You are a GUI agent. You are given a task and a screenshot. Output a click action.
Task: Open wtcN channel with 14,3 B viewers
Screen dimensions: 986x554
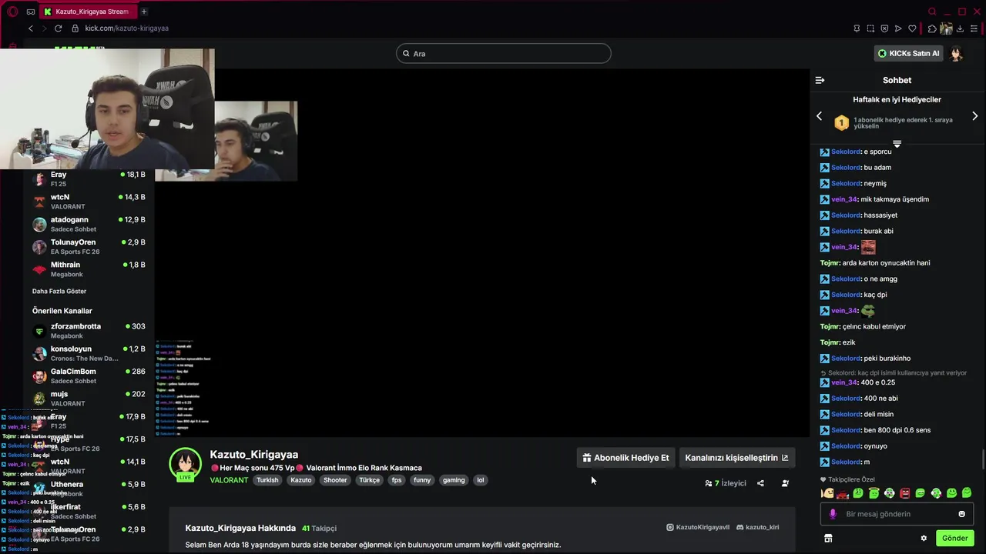click(89, 202)
